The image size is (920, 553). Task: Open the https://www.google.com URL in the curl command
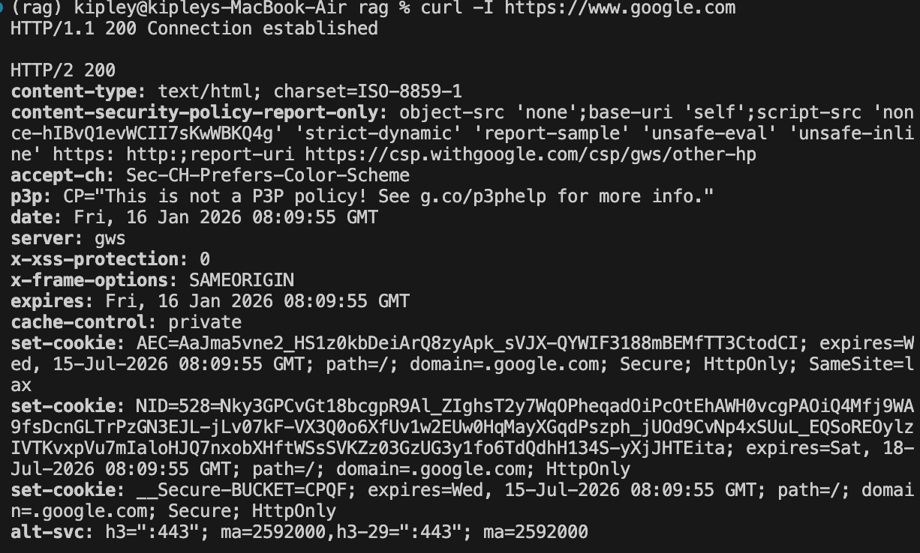(x=619, y=8)
